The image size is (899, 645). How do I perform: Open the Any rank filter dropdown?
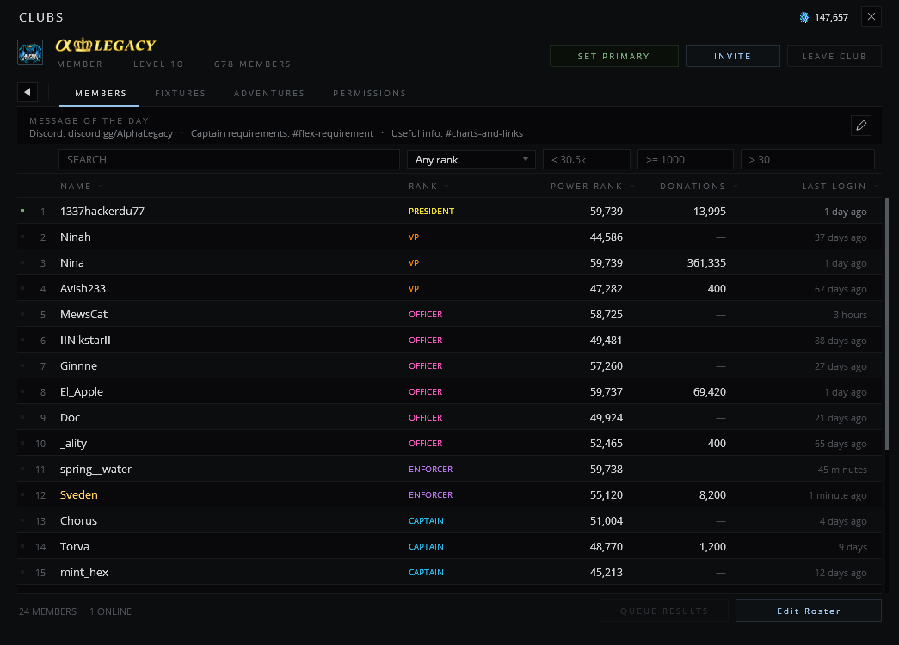click(471, 159)
